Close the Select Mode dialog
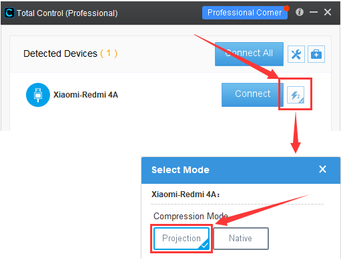The width and height of the screenshot is (341, 260). click(x=322, y=169)
